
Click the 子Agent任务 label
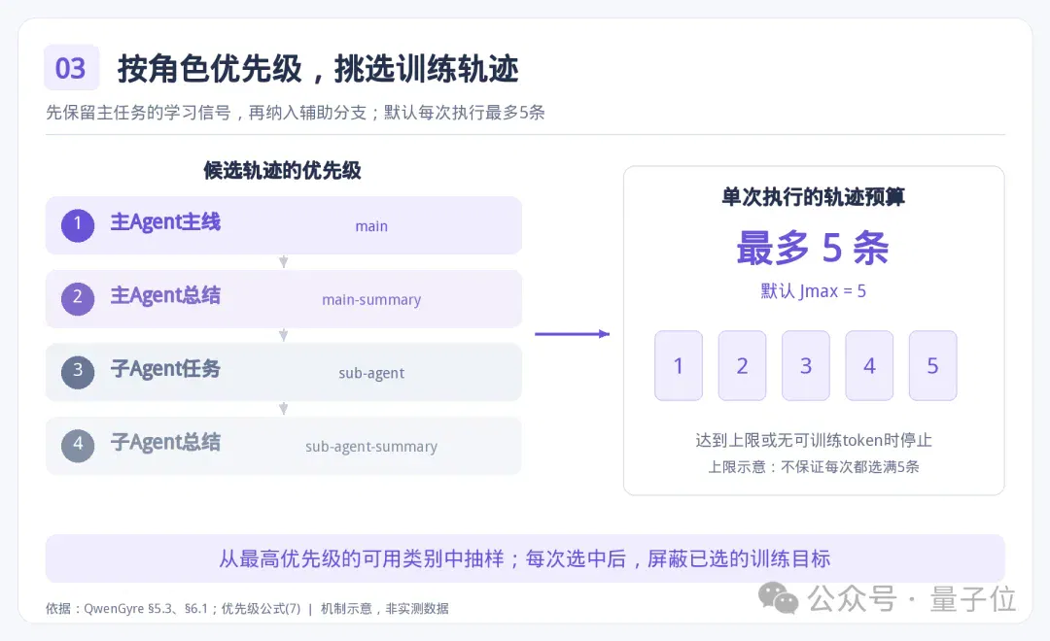pyautogui.click(x=165, y=369)
